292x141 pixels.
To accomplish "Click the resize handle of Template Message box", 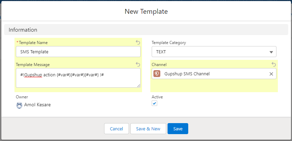I will coord(139,86).
